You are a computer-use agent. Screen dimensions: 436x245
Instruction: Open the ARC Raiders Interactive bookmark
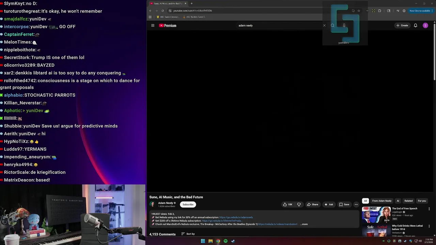point(168,17)
